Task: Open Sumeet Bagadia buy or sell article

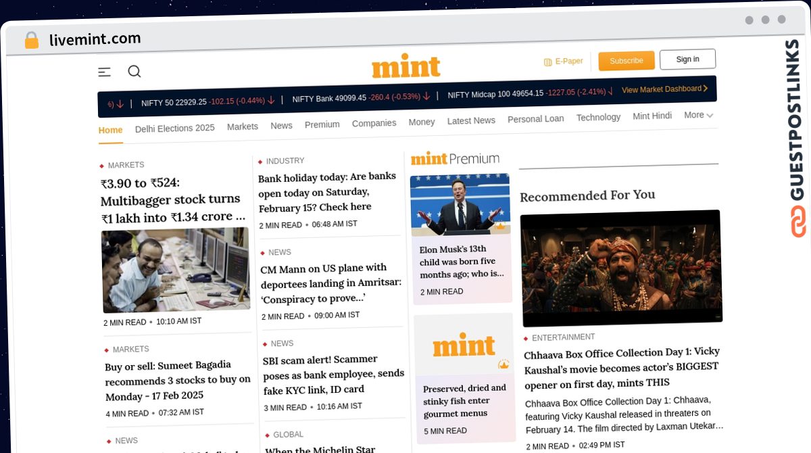Action: 178,380
